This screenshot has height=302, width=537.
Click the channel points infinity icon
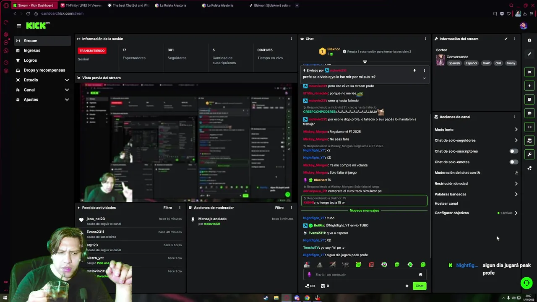310,286
